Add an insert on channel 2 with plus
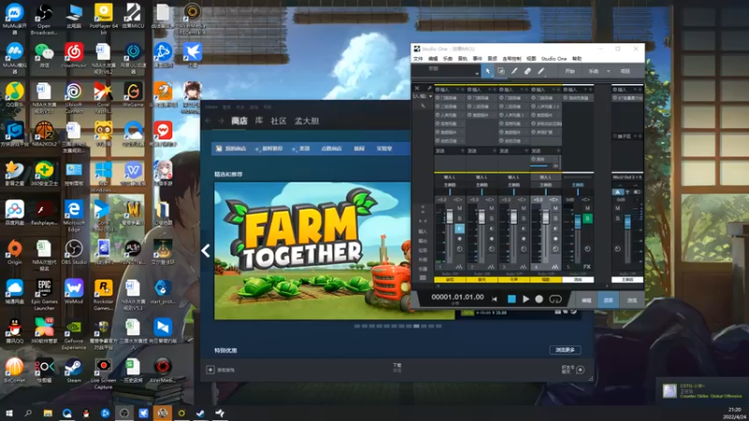The image size is (749, 421). click(495, 90)
